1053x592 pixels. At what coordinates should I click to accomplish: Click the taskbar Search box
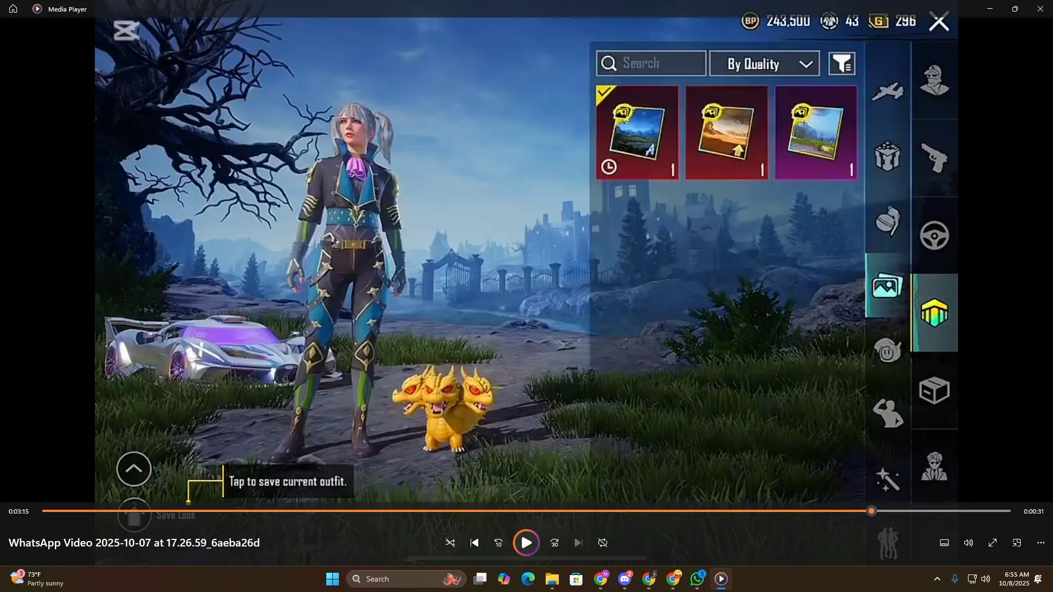coord(406,579)
